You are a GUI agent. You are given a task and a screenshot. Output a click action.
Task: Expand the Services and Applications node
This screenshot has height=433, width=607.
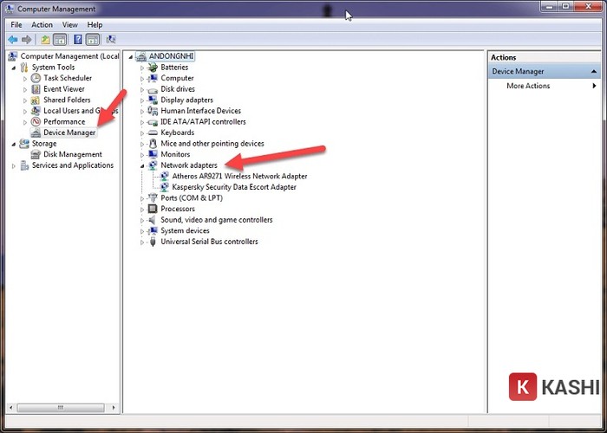(x=14, y=165)
